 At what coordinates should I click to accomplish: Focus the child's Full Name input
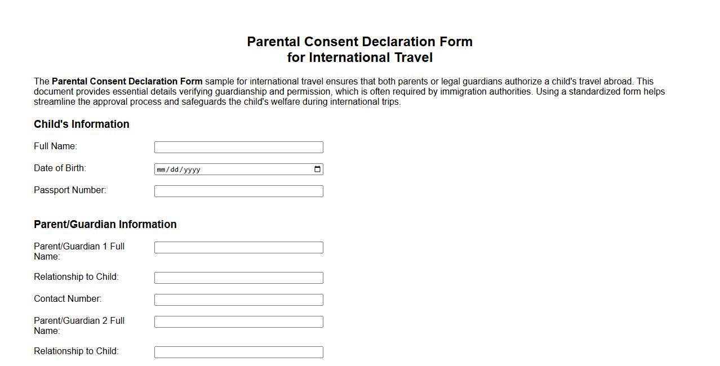238,146
